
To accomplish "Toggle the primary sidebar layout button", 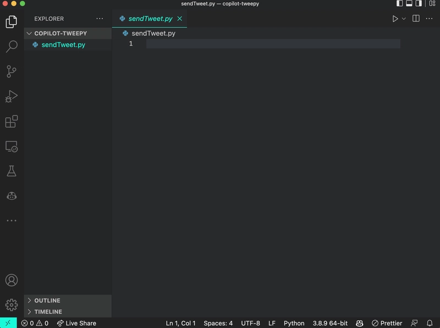I will coord(399,4).
